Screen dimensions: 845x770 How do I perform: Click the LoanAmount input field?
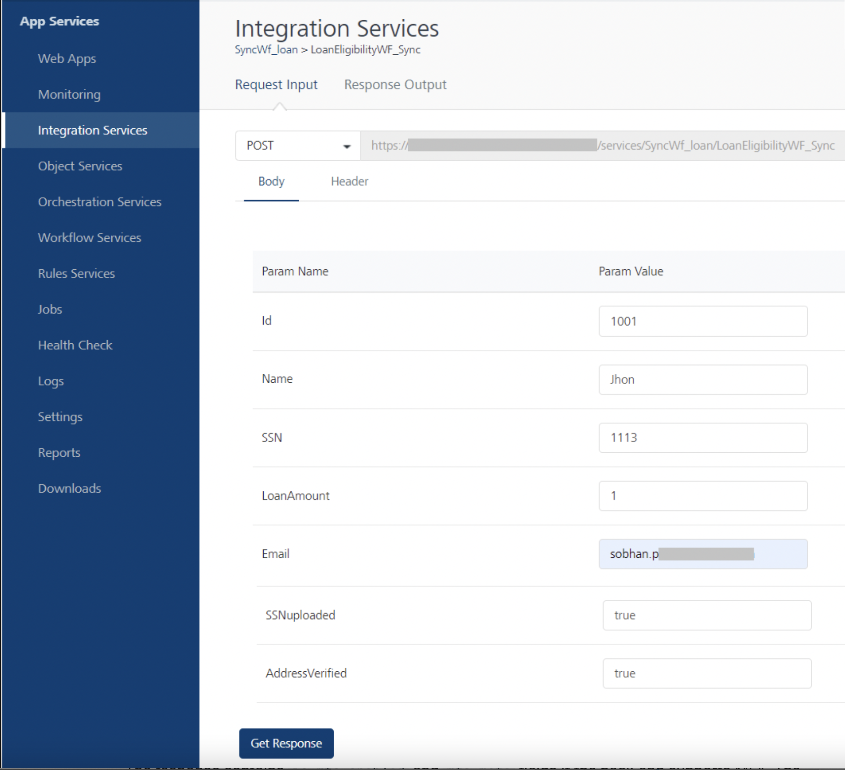coord(702,496)
